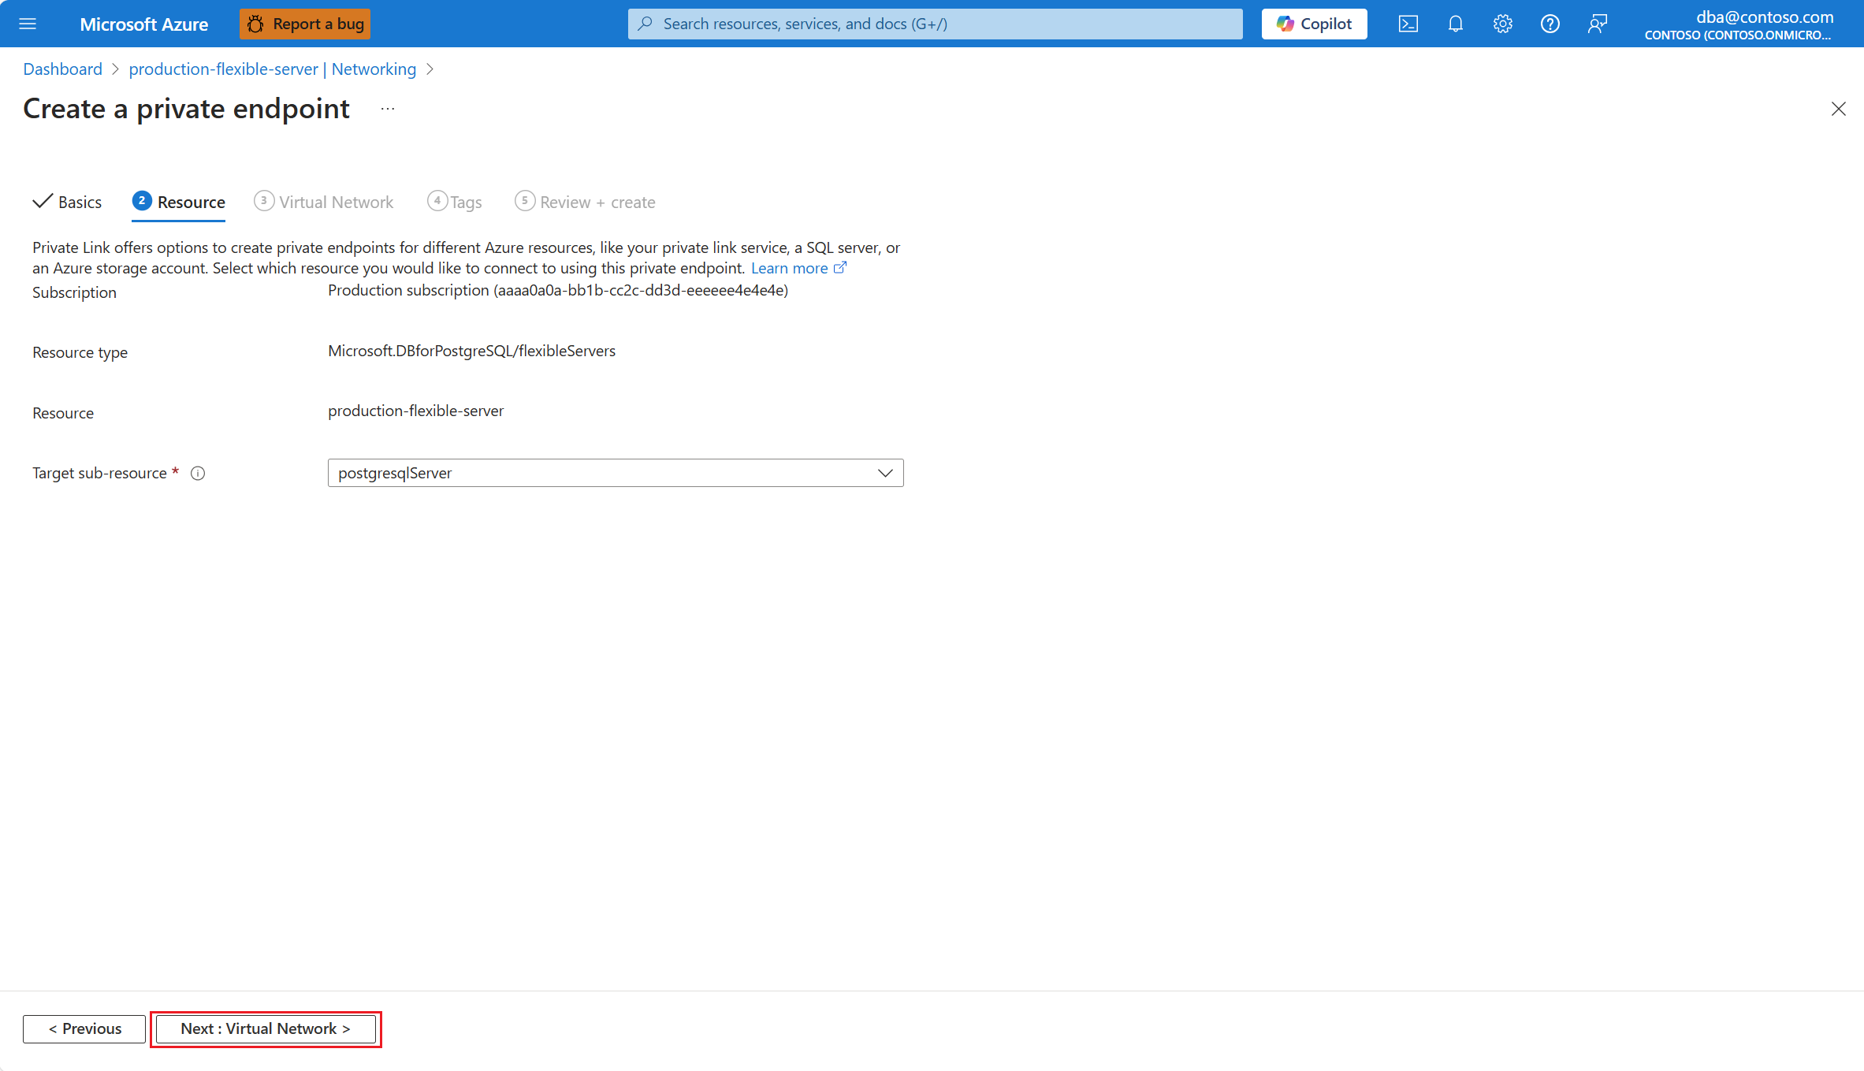Click the Previous button
Viewport: 1864px width, 1071px height.
click(84, 1028)
